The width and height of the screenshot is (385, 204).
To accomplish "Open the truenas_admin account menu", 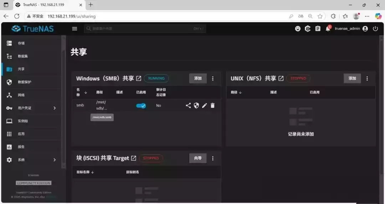I will click(x=351, y=29).
